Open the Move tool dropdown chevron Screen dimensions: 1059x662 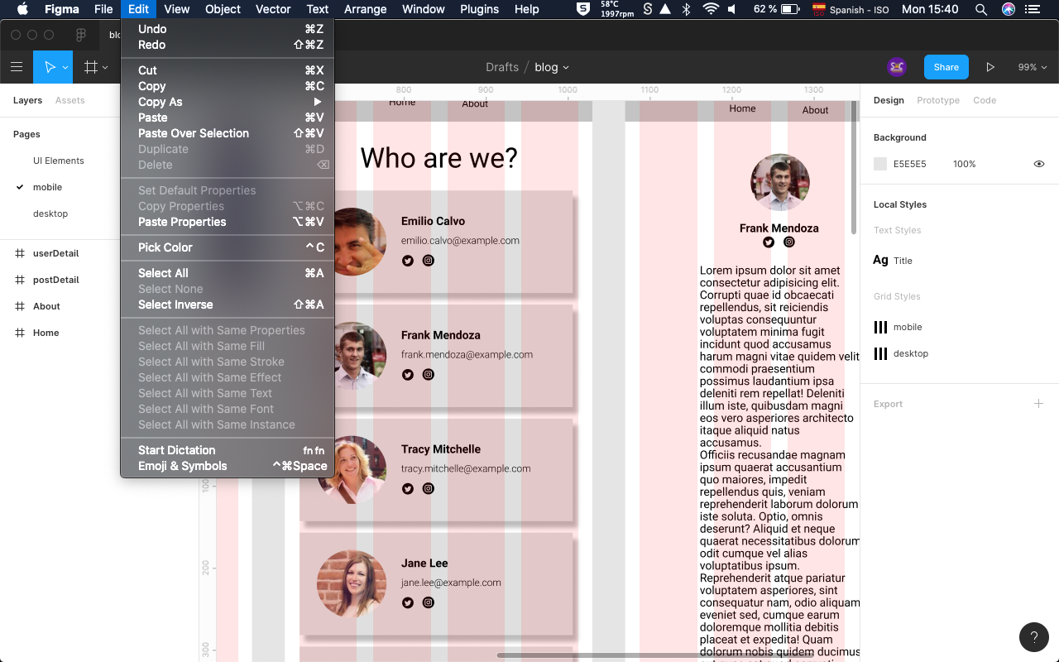click(65, 68)
